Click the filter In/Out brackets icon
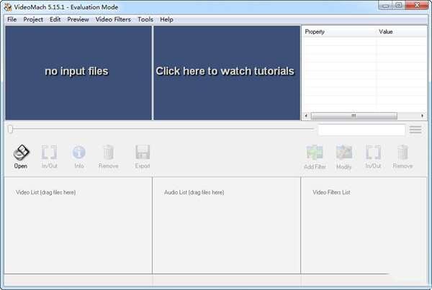Viewport: 432px width, 290px height. [373, 153]
